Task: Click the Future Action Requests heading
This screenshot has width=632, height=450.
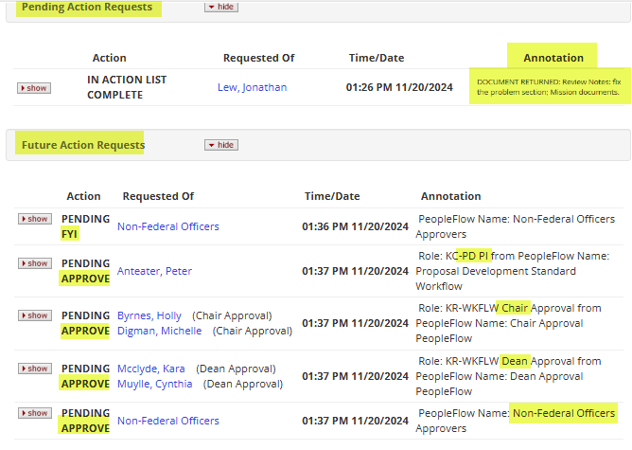Action: (x=83, y=145)
